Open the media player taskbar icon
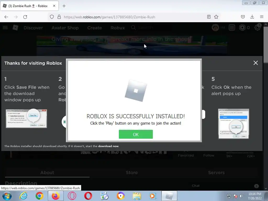Viewport: 268px width, 201px height. click(153, 196)
